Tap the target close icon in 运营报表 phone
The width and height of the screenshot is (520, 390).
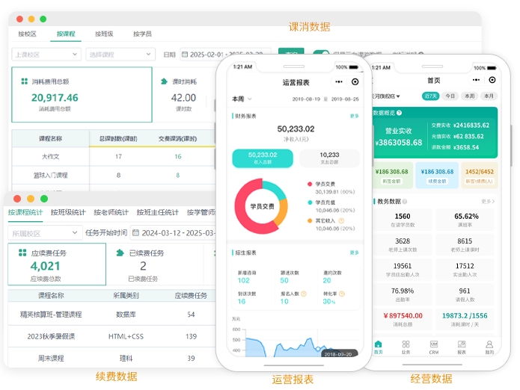355,81
